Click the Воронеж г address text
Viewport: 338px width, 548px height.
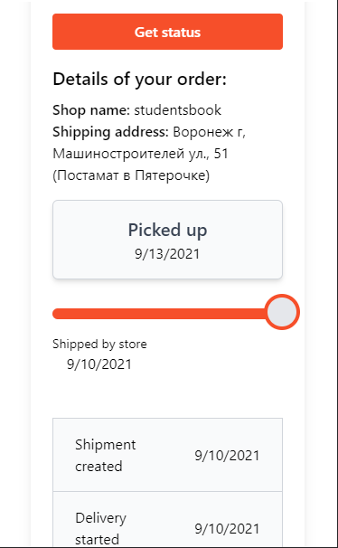coord(210,132)
